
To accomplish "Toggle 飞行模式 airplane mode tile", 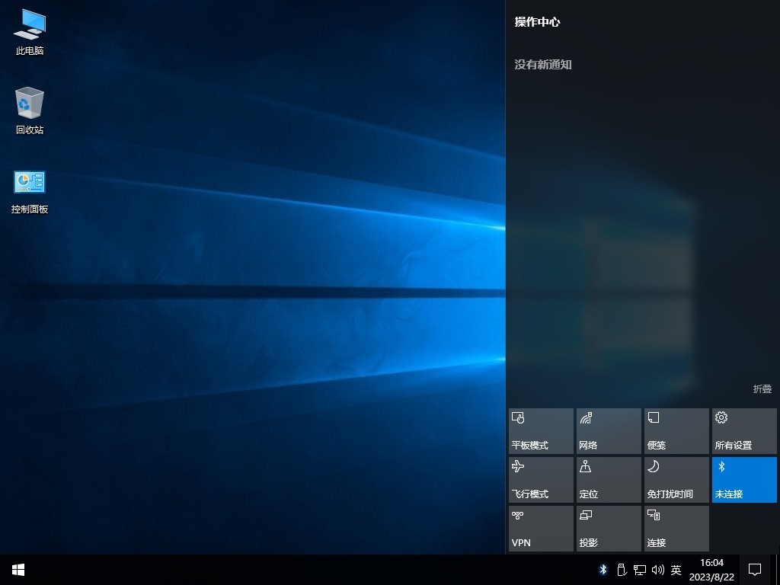I will coord(541,480).
